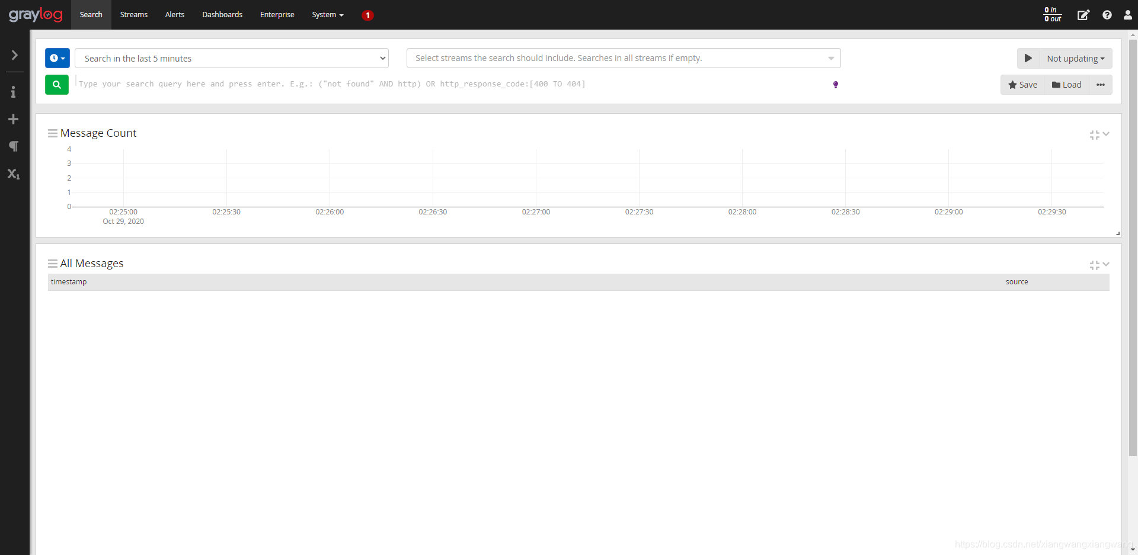Run the search with the green magnifier button
This screenshot has height=555, width=1138.
[x=56, y=85]
